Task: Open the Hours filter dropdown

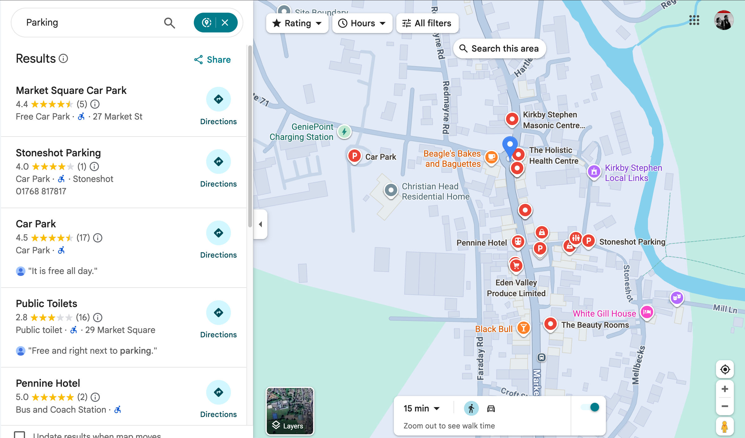Action: coord(362,23)
